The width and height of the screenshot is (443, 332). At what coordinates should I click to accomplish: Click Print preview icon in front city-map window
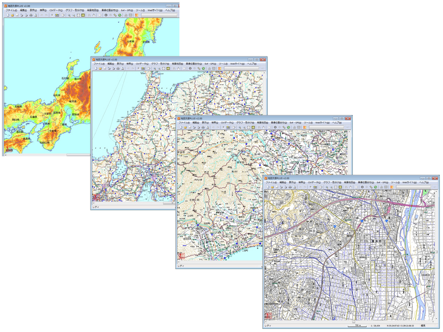(x=295, y=187)
